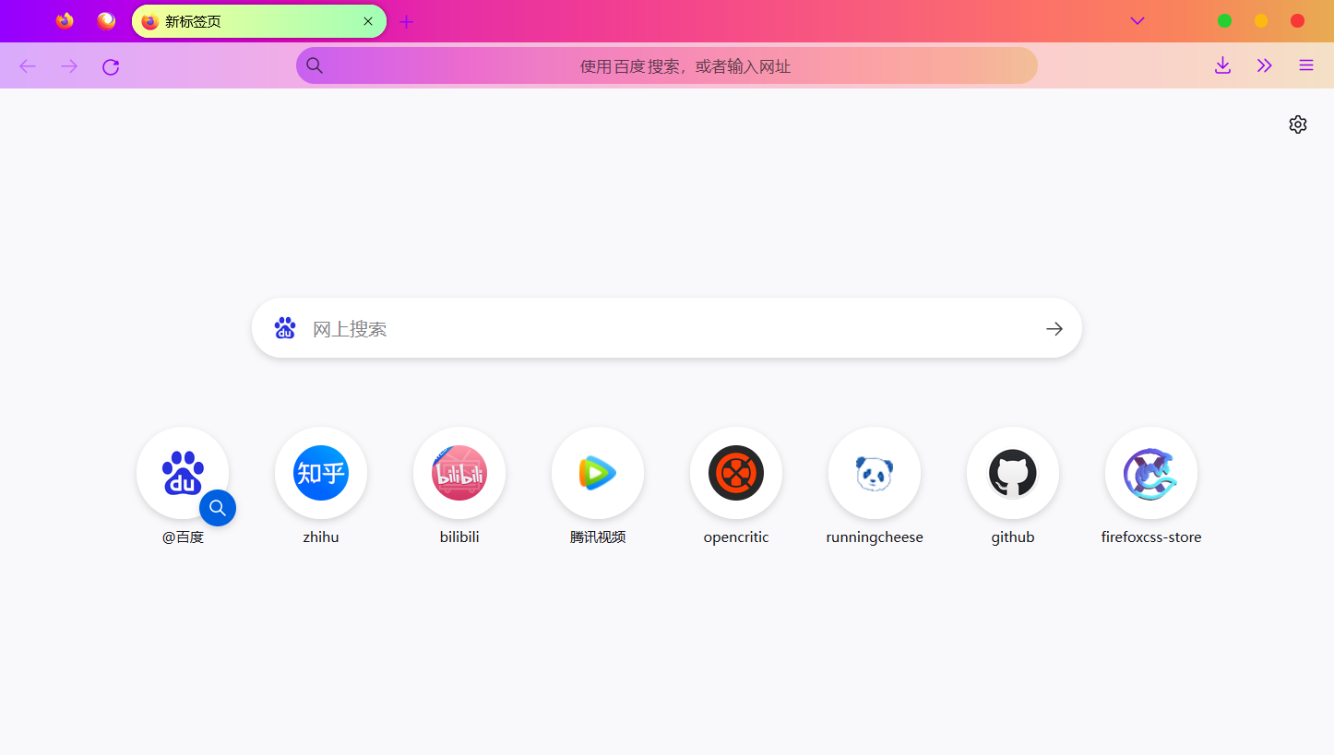Viewport: 1334px width, 755px height.
Task: Click Baidu paw icon in search box
Action: coord(285,328)
